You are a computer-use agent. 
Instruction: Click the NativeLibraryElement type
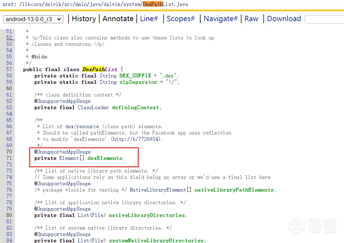click(158, 190)
